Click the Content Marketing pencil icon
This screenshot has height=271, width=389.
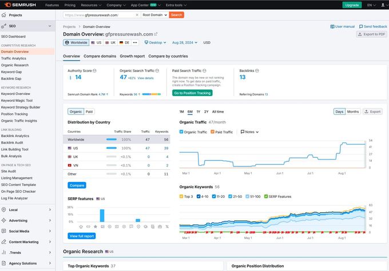(x=4, y=242)
